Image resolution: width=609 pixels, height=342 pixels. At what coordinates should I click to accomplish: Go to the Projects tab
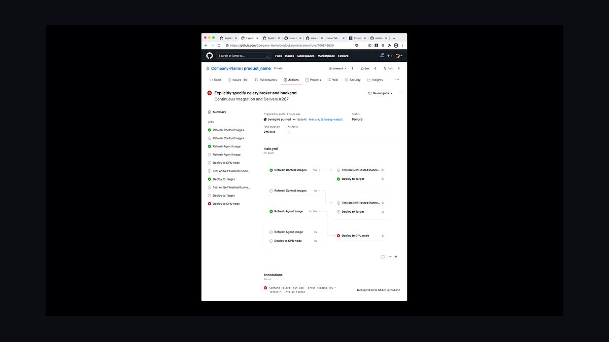click(x=313, y=80)
